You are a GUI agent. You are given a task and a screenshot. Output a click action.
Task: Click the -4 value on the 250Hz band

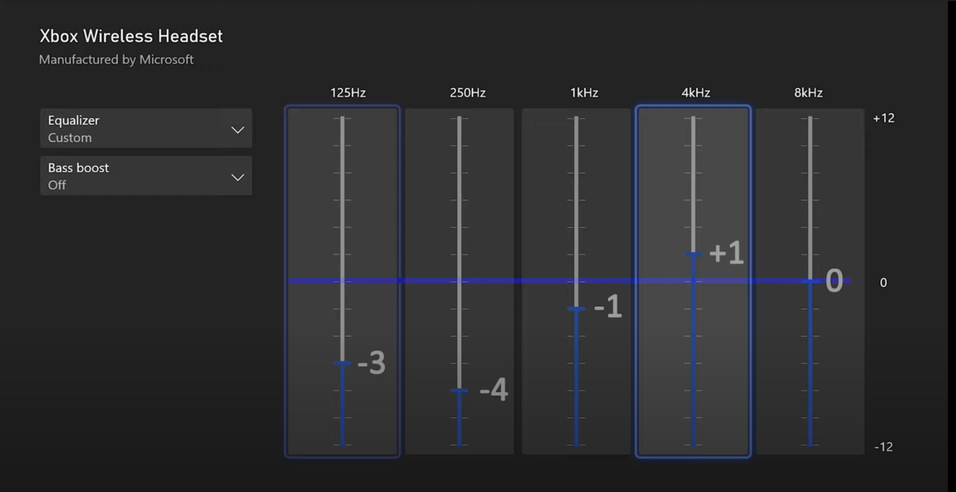493,390
